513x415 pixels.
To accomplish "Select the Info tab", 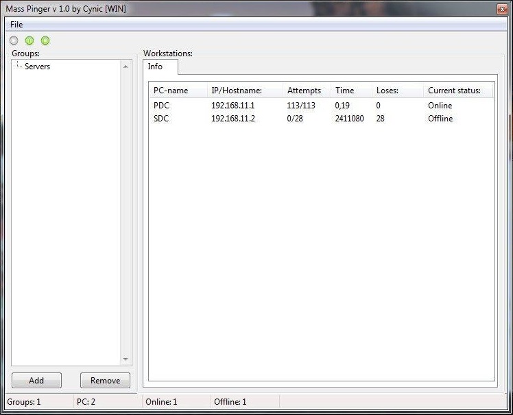I will coord(160,67).
